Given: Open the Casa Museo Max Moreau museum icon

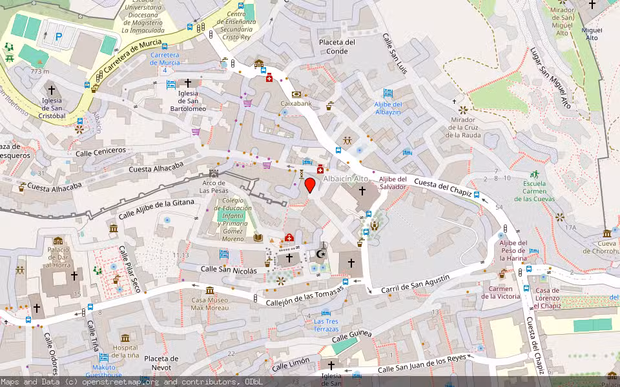Looking at the screenshot, I should [210, 291].
